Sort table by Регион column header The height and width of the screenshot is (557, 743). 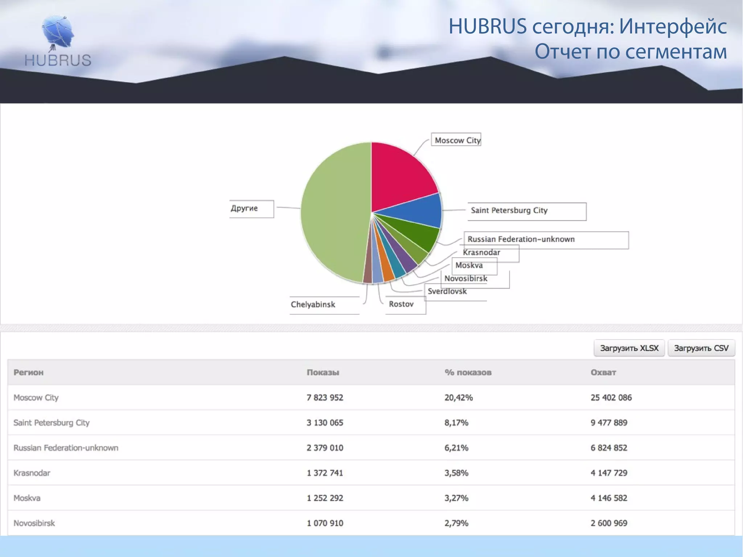click(x=28, y=372)
